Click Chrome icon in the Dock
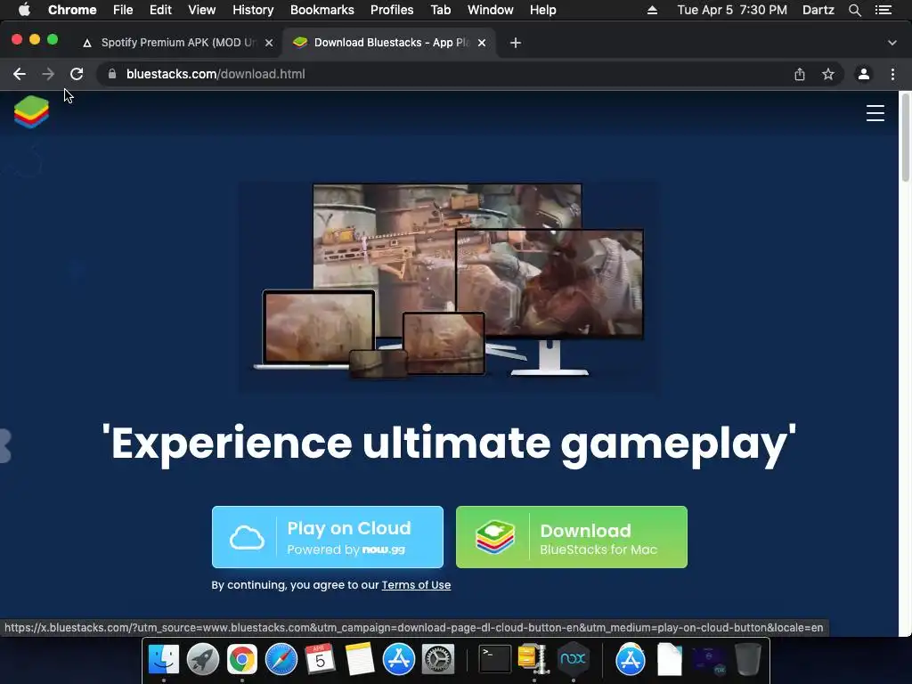 tap(242, 659)
